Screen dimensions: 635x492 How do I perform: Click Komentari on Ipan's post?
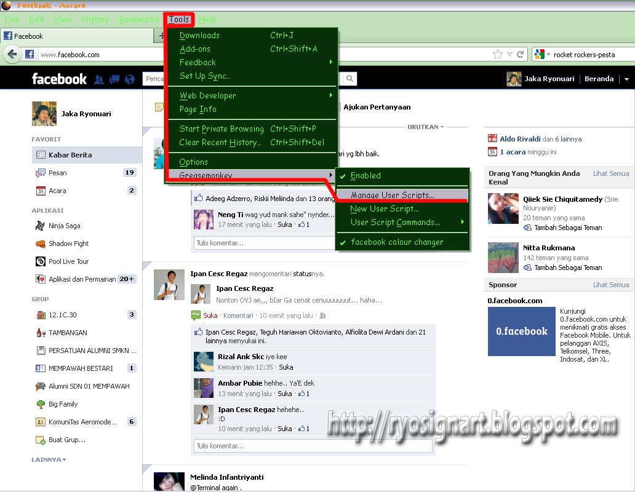[x=238, y=315]
